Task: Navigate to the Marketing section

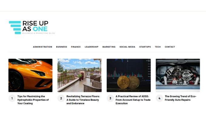Action: pos(109,47)
